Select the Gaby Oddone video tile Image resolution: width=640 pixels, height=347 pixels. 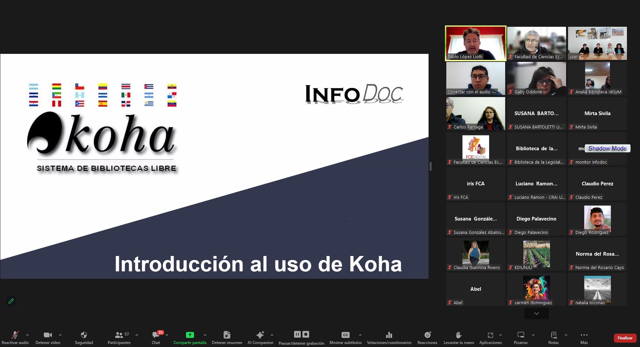point(537,79)
